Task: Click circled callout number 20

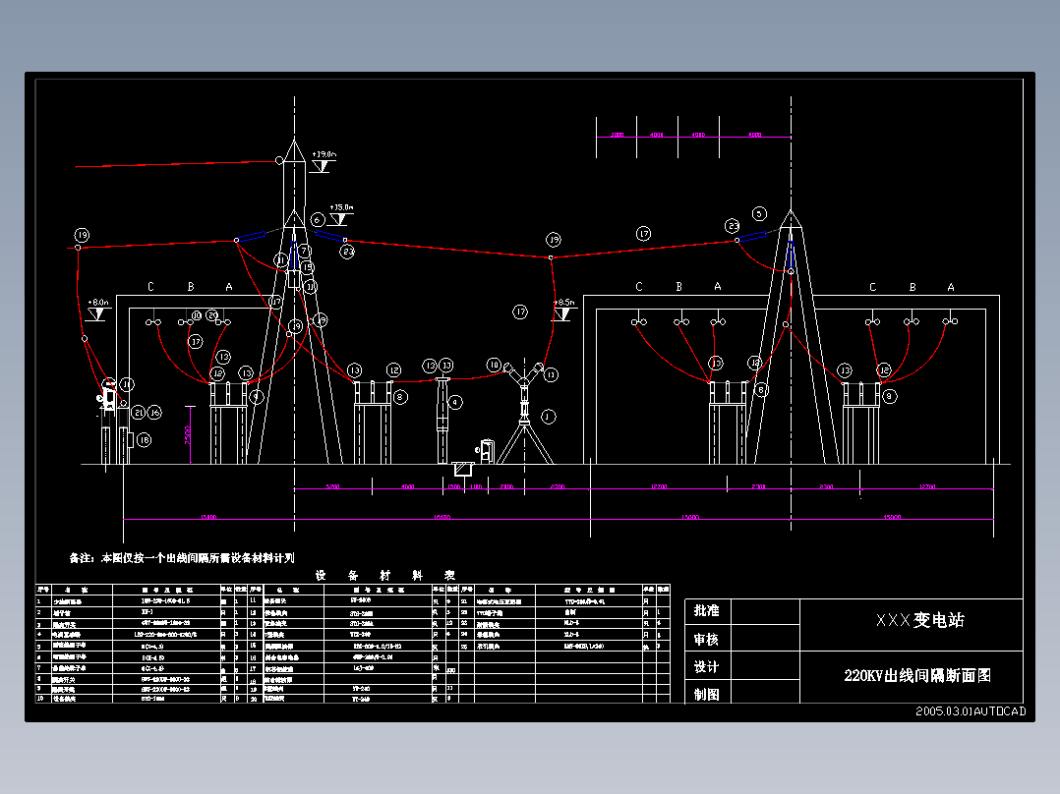Action: point(212,314)
